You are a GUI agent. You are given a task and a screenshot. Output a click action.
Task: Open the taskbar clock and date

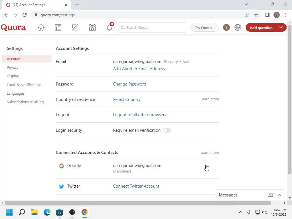coord(279,212)
